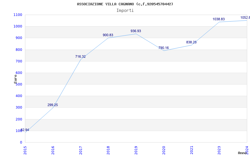The width and height of the screenshot is (250, 156).
Task: Click the 2021 x-axis year label
Action: pos(192,150)
